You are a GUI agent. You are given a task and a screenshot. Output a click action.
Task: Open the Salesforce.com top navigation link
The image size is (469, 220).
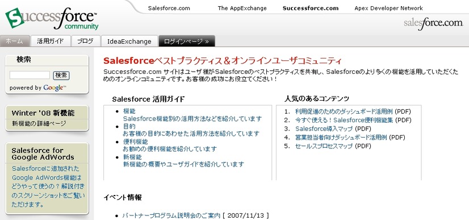(169, 9)
